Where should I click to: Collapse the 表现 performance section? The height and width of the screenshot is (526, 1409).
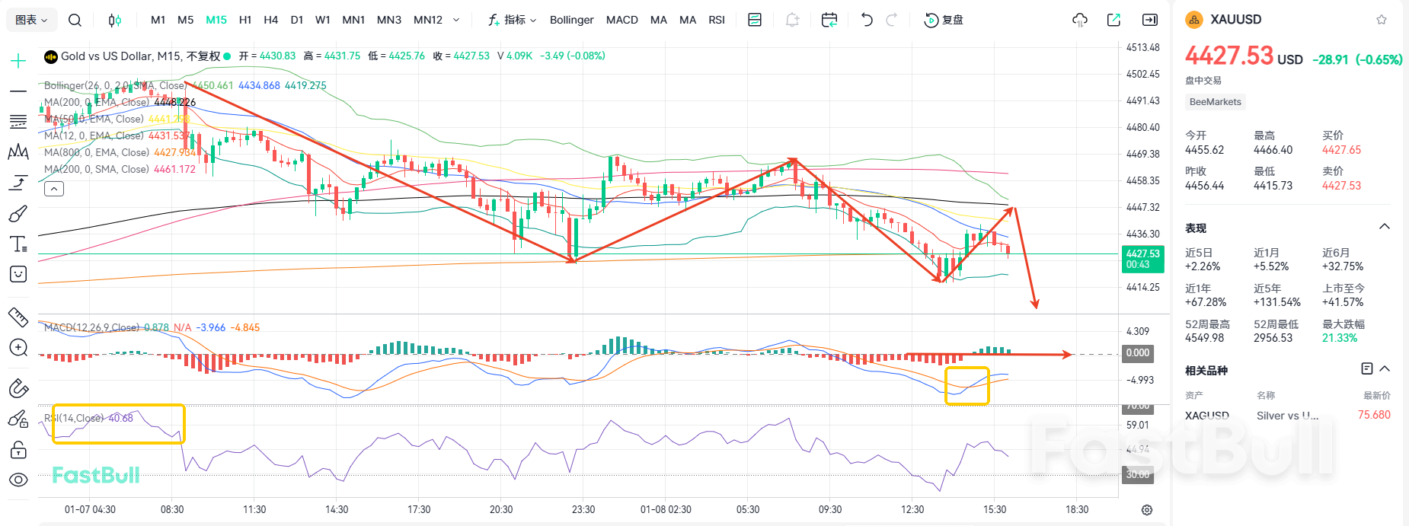pos(1385,227)
